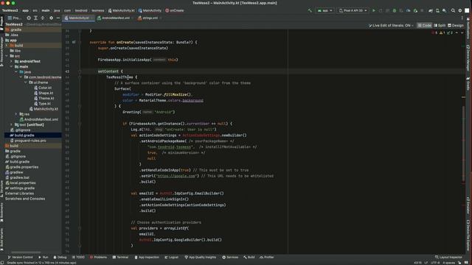Select Color.kt in the project tree

pos(43,88)
